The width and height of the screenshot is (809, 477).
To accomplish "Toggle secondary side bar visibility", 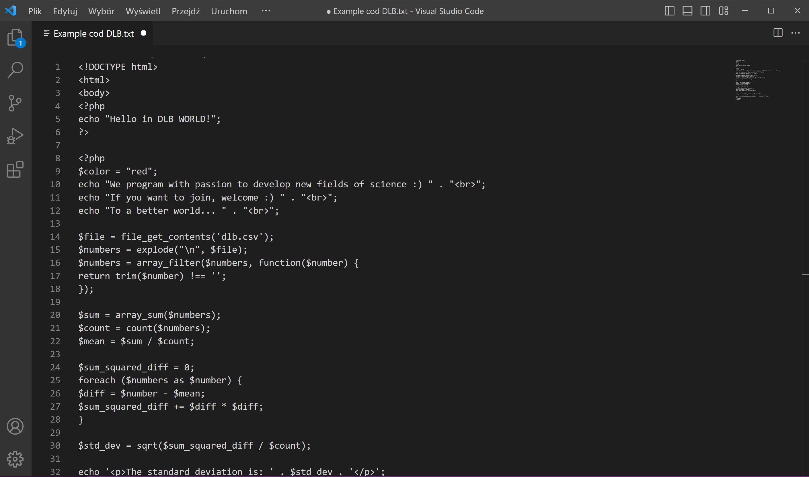I will 705,11.
